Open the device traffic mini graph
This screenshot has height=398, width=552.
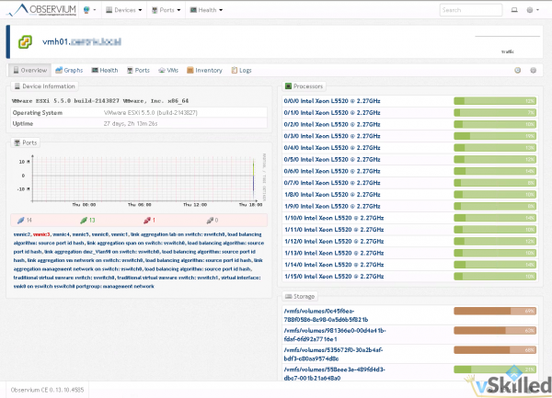[507, 44]
